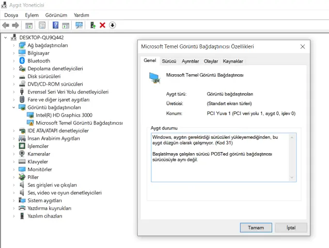The image size is (329, 248).
Task: Click the Ağ bağdaştırıcıları network icon
Action: pos(22,45)
